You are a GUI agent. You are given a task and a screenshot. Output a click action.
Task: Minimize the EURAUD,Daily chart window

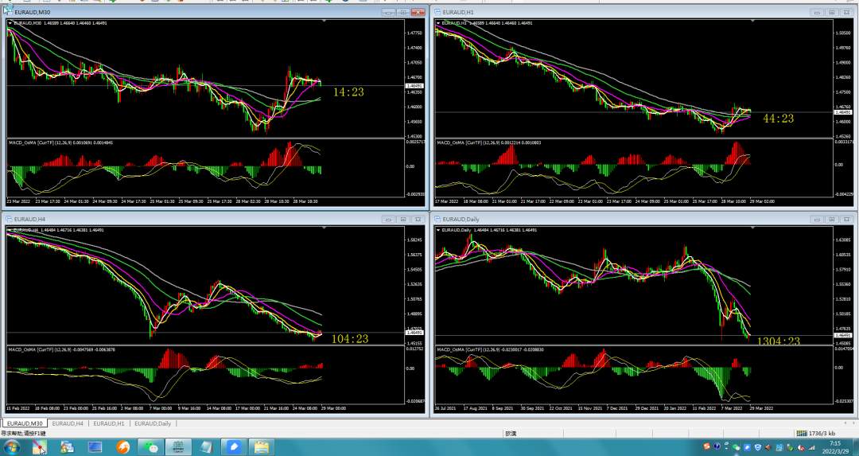tap(817, 219)
